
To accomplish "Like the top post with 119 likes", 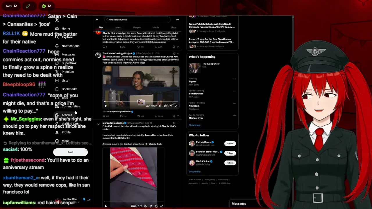I will tap(140, 47).
